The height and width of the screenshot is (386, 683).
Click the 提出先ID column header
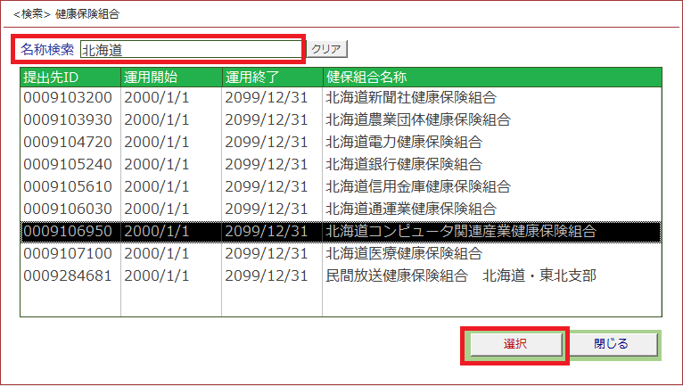click(x=70, y=77)
